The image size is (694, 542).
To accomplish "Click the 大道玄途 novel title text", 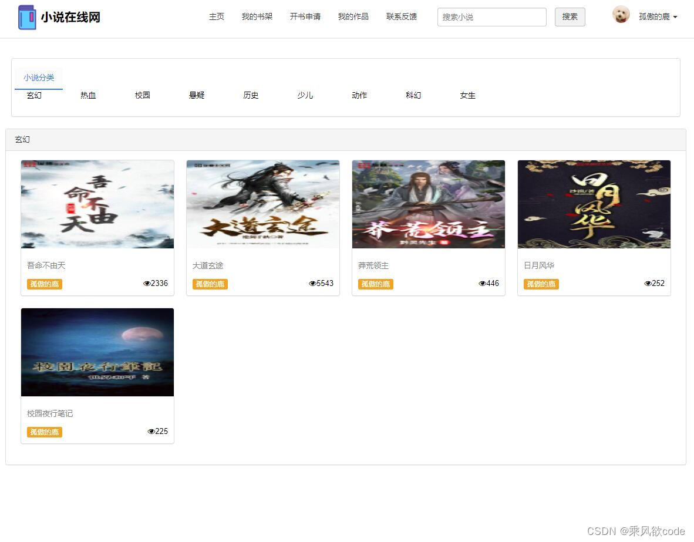I will click(208, 265).
